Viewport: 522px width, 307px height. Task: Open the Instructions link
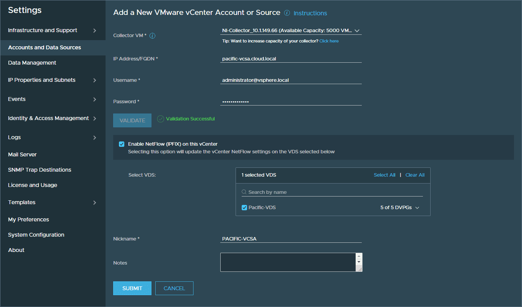click(x=310, y=13)
